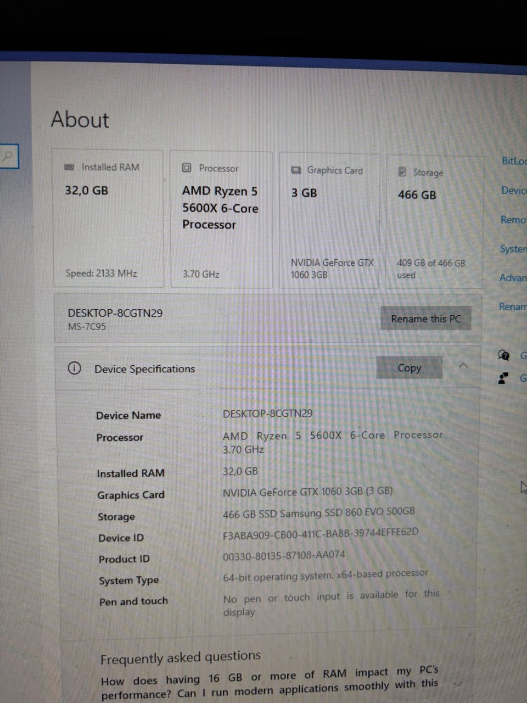Open the System protection link

coord(513,249)
